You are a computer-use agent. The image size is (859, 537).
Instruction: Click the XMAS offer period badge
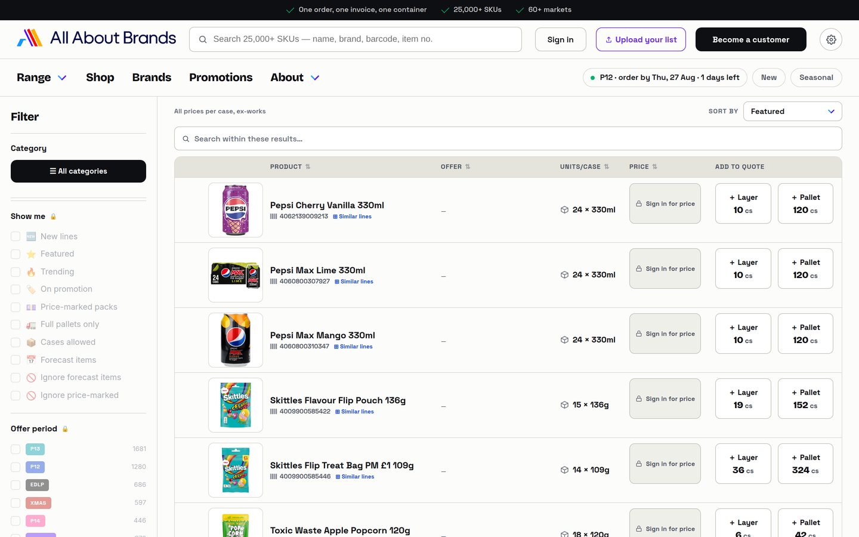pos(38,503)
